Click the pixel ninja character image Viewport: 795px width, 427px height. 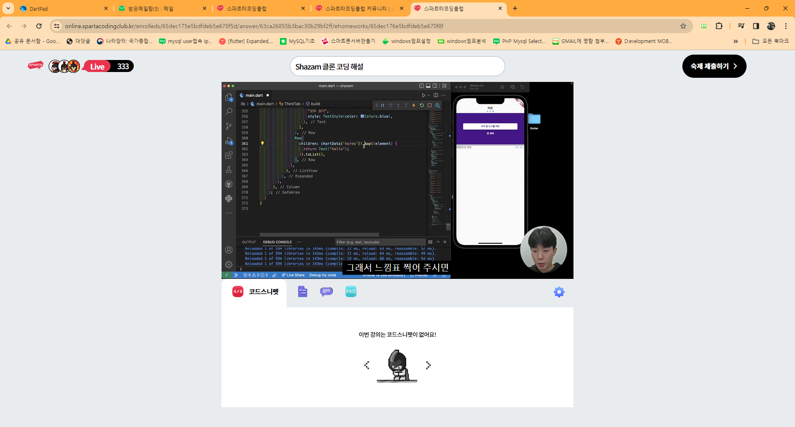click(397, 366)
